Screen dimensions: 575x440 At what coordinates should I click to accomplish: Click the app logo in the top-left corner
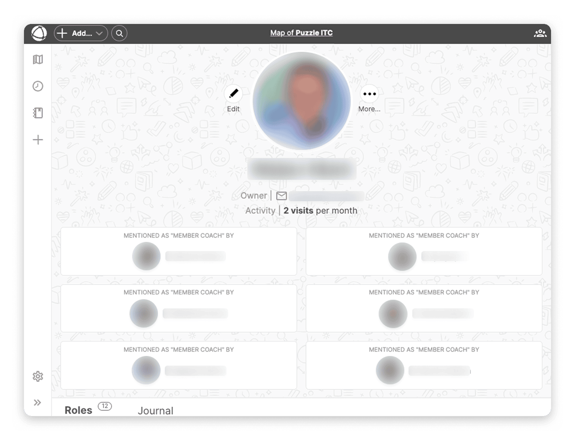coord(40,33)
